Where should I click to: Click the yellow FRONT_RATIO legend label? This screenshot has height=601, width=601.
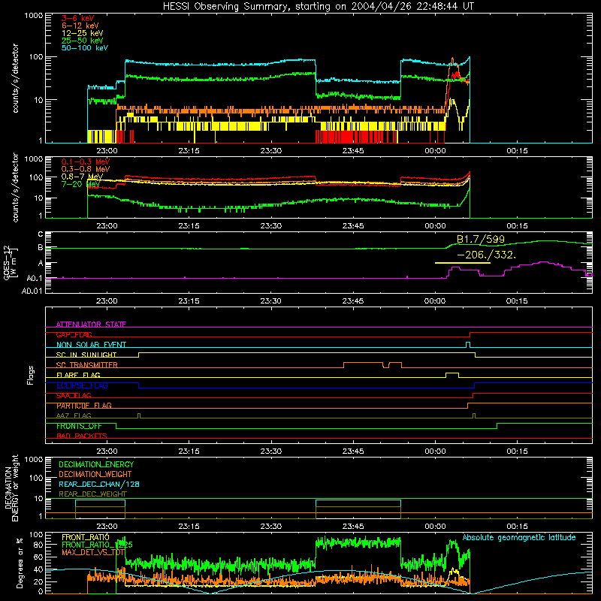(86, 537)
